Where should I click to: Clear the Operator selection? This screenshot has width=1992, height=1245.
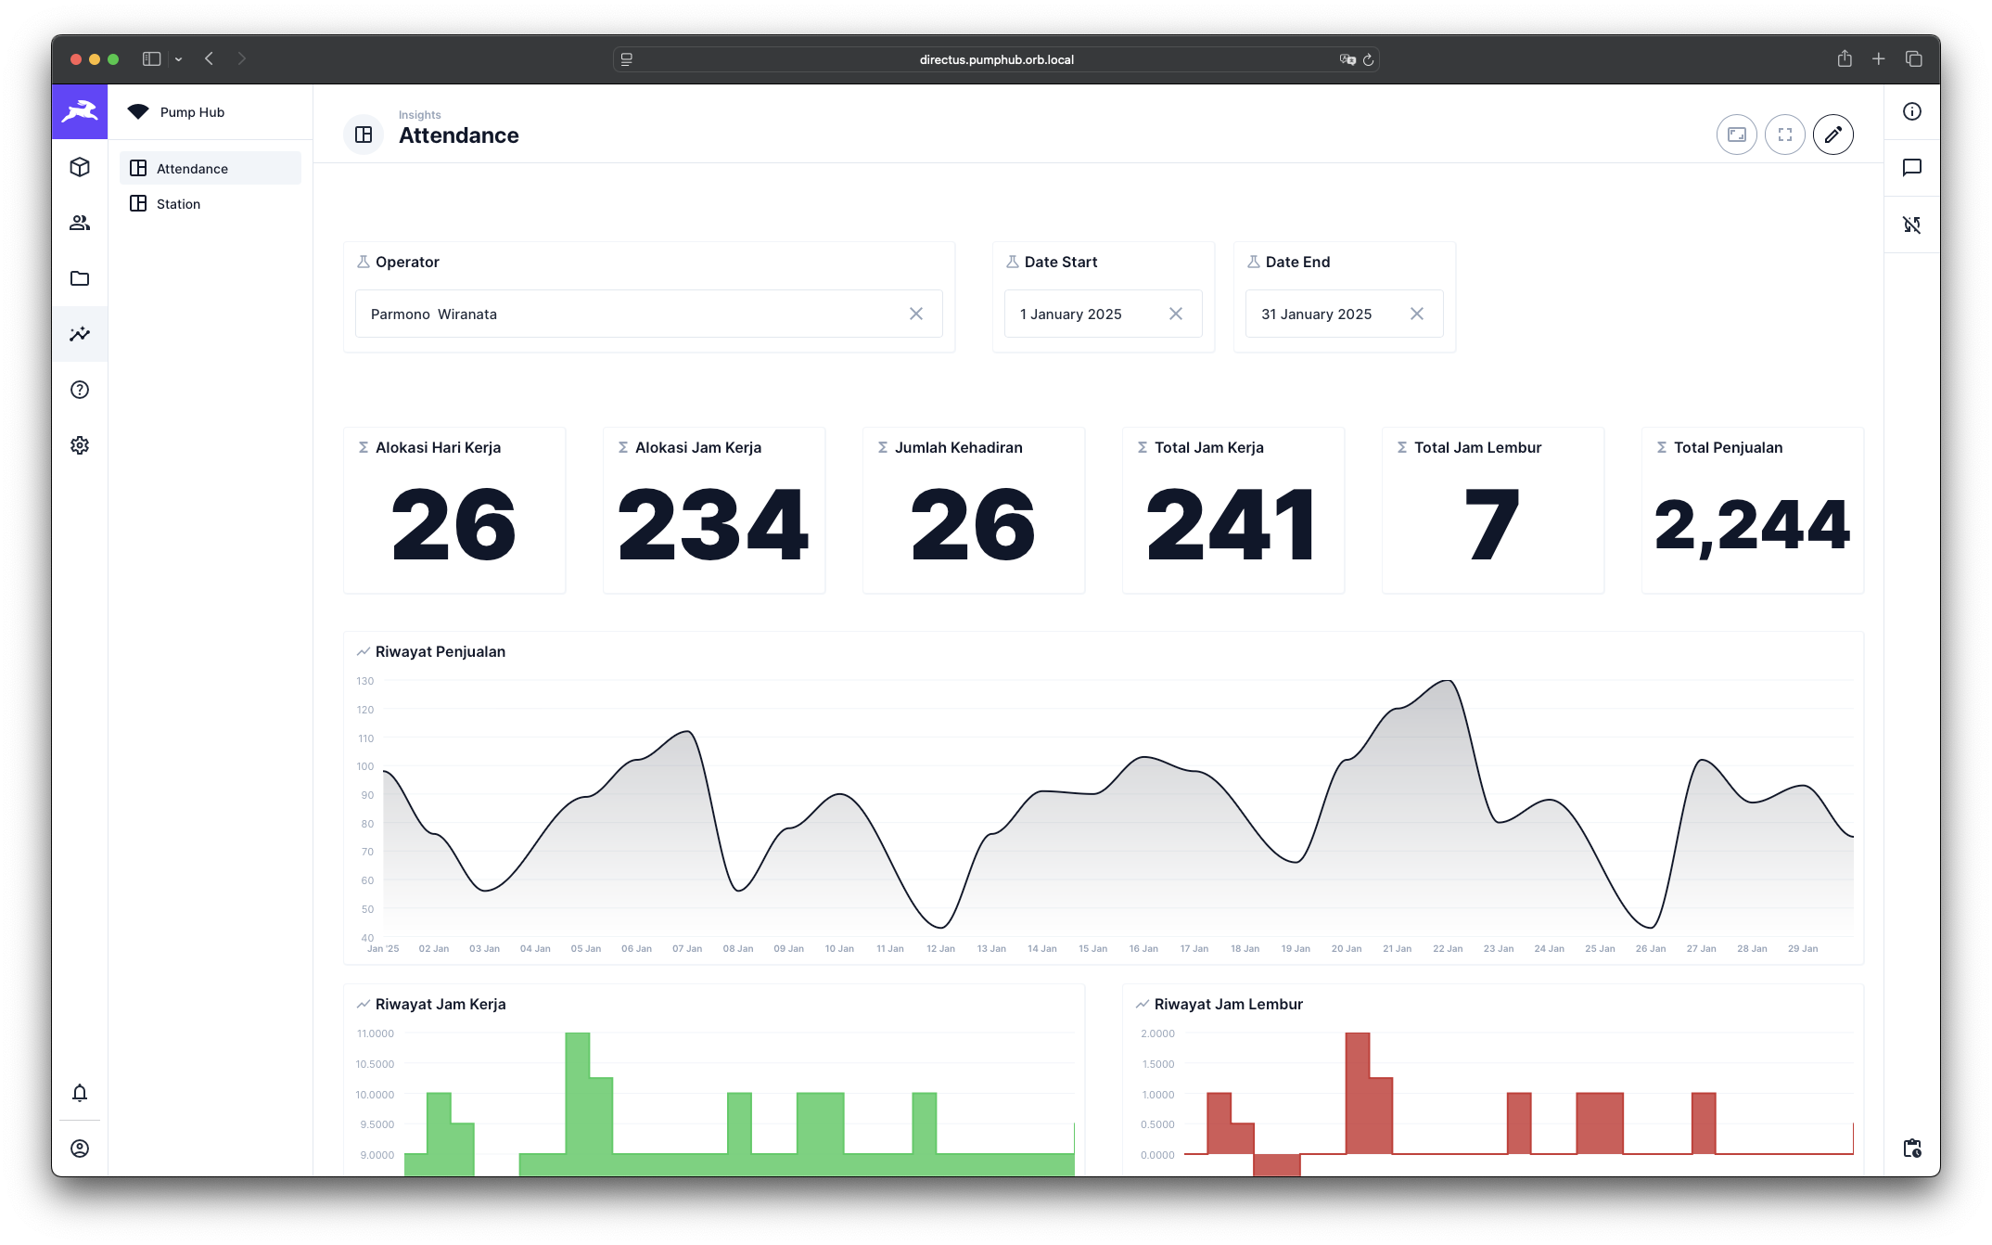tap(915, 314)
